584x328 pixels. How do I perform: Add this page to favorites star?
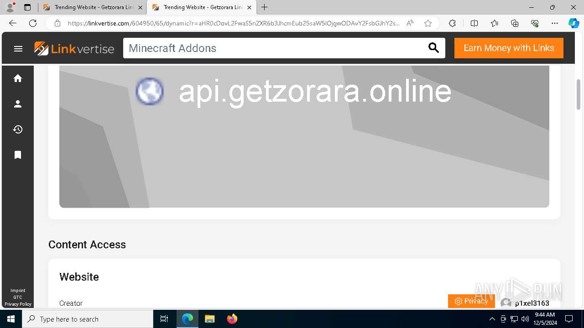pyautogui.click(x=428, y=23)
